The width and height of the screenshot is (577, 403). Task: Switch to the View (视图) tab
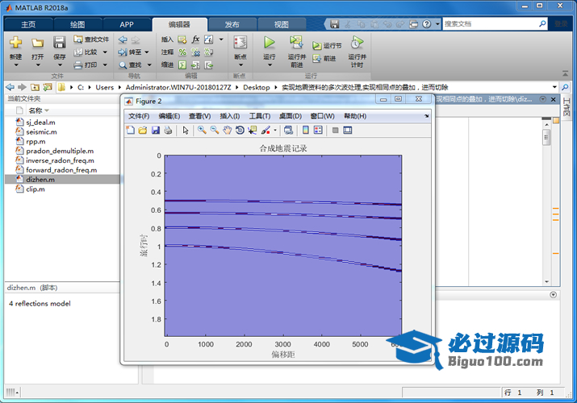[x=281, y=25]
